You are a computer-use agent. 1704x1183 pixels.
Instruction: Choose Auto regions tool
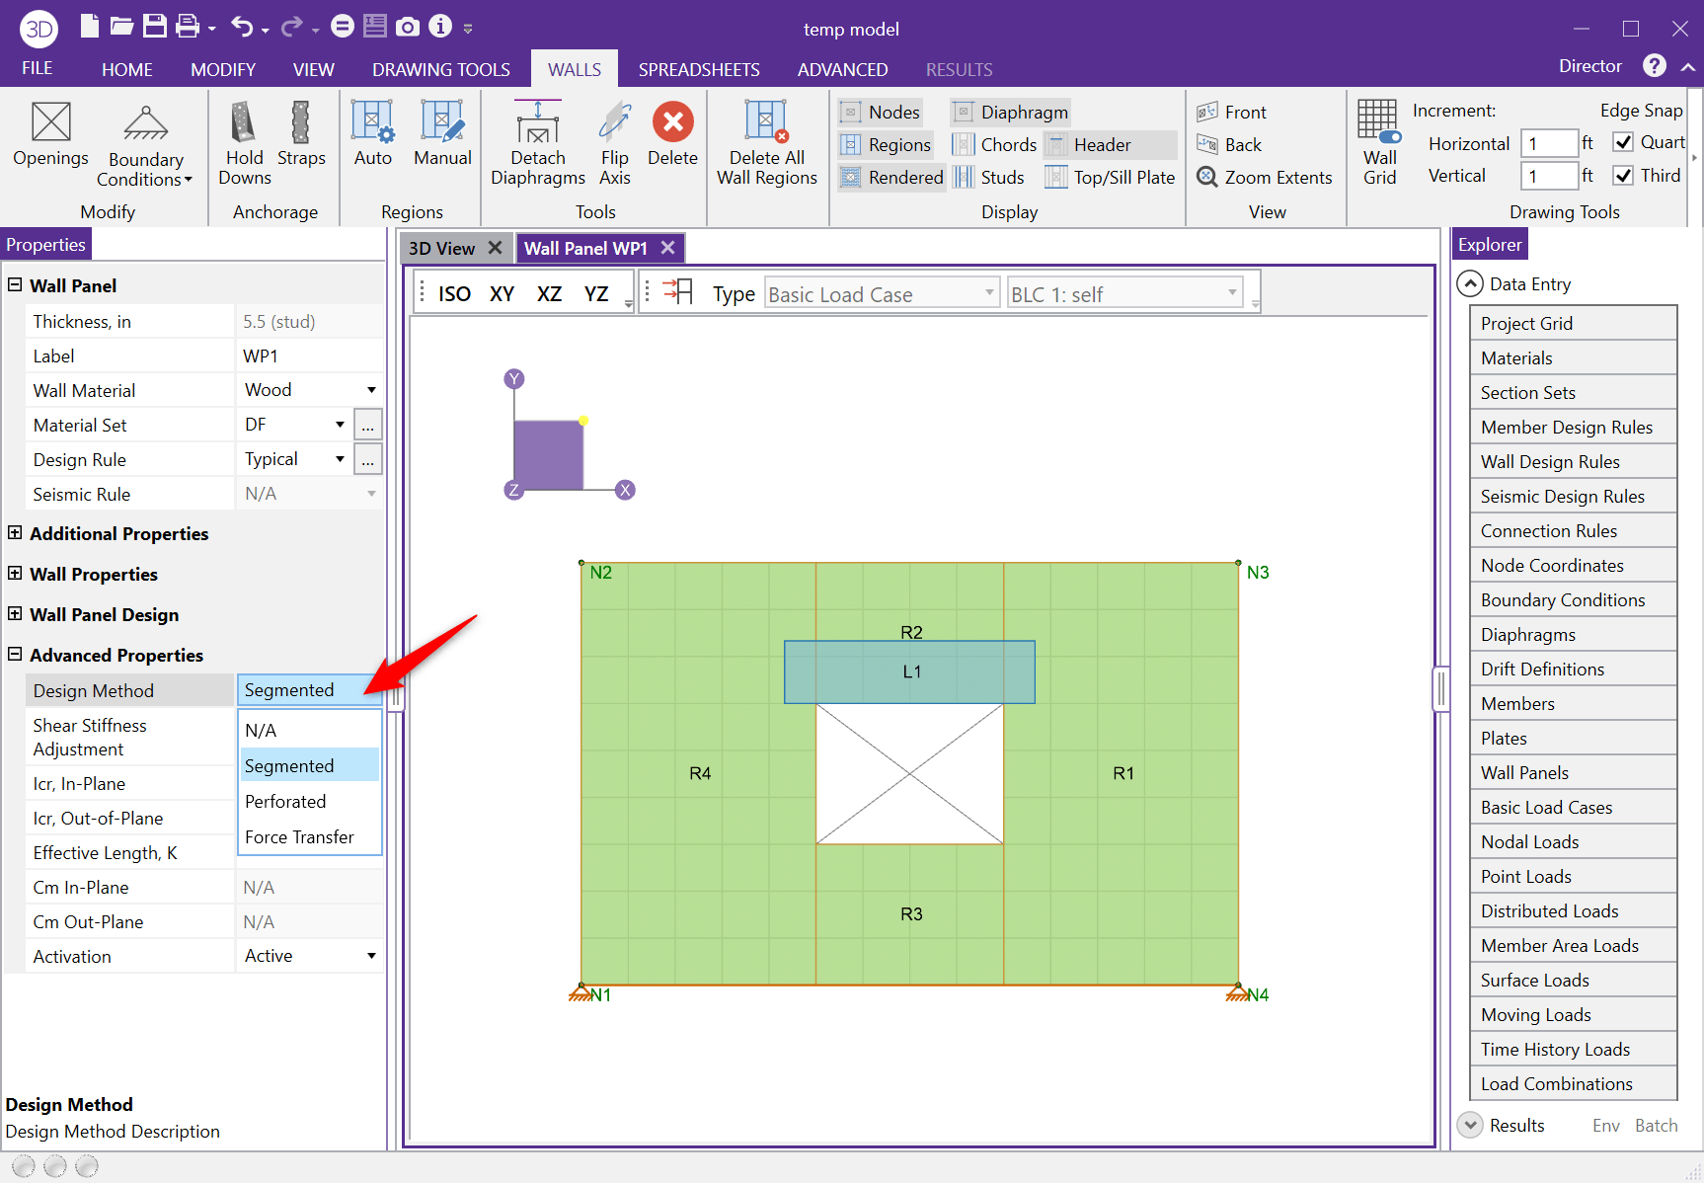click(372, 124)
